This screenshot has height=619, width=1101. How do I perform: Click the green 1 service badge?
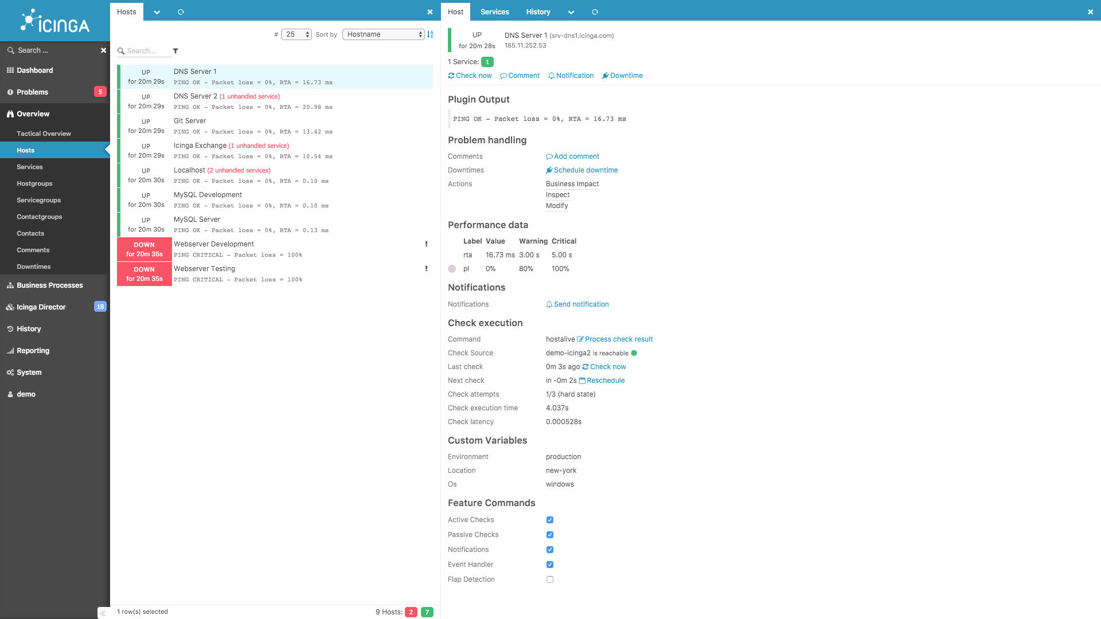click(487, 62)
